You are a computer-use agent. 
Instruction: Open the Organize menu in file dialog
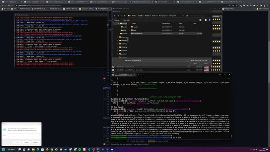[117, 20]
